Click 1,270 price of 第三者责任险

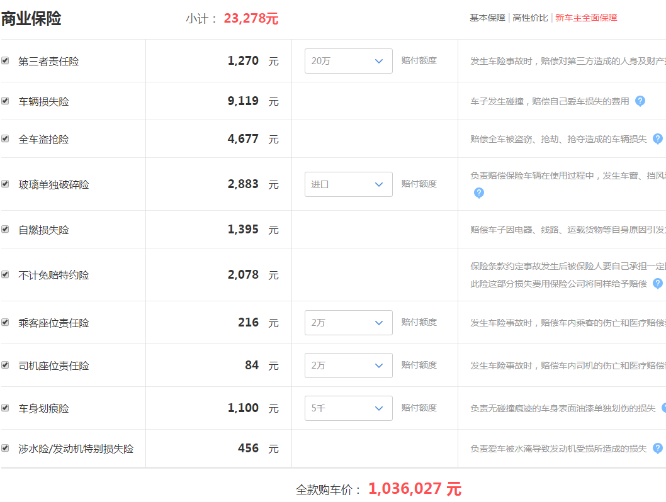pyautogui.click(x=243, y=60)
